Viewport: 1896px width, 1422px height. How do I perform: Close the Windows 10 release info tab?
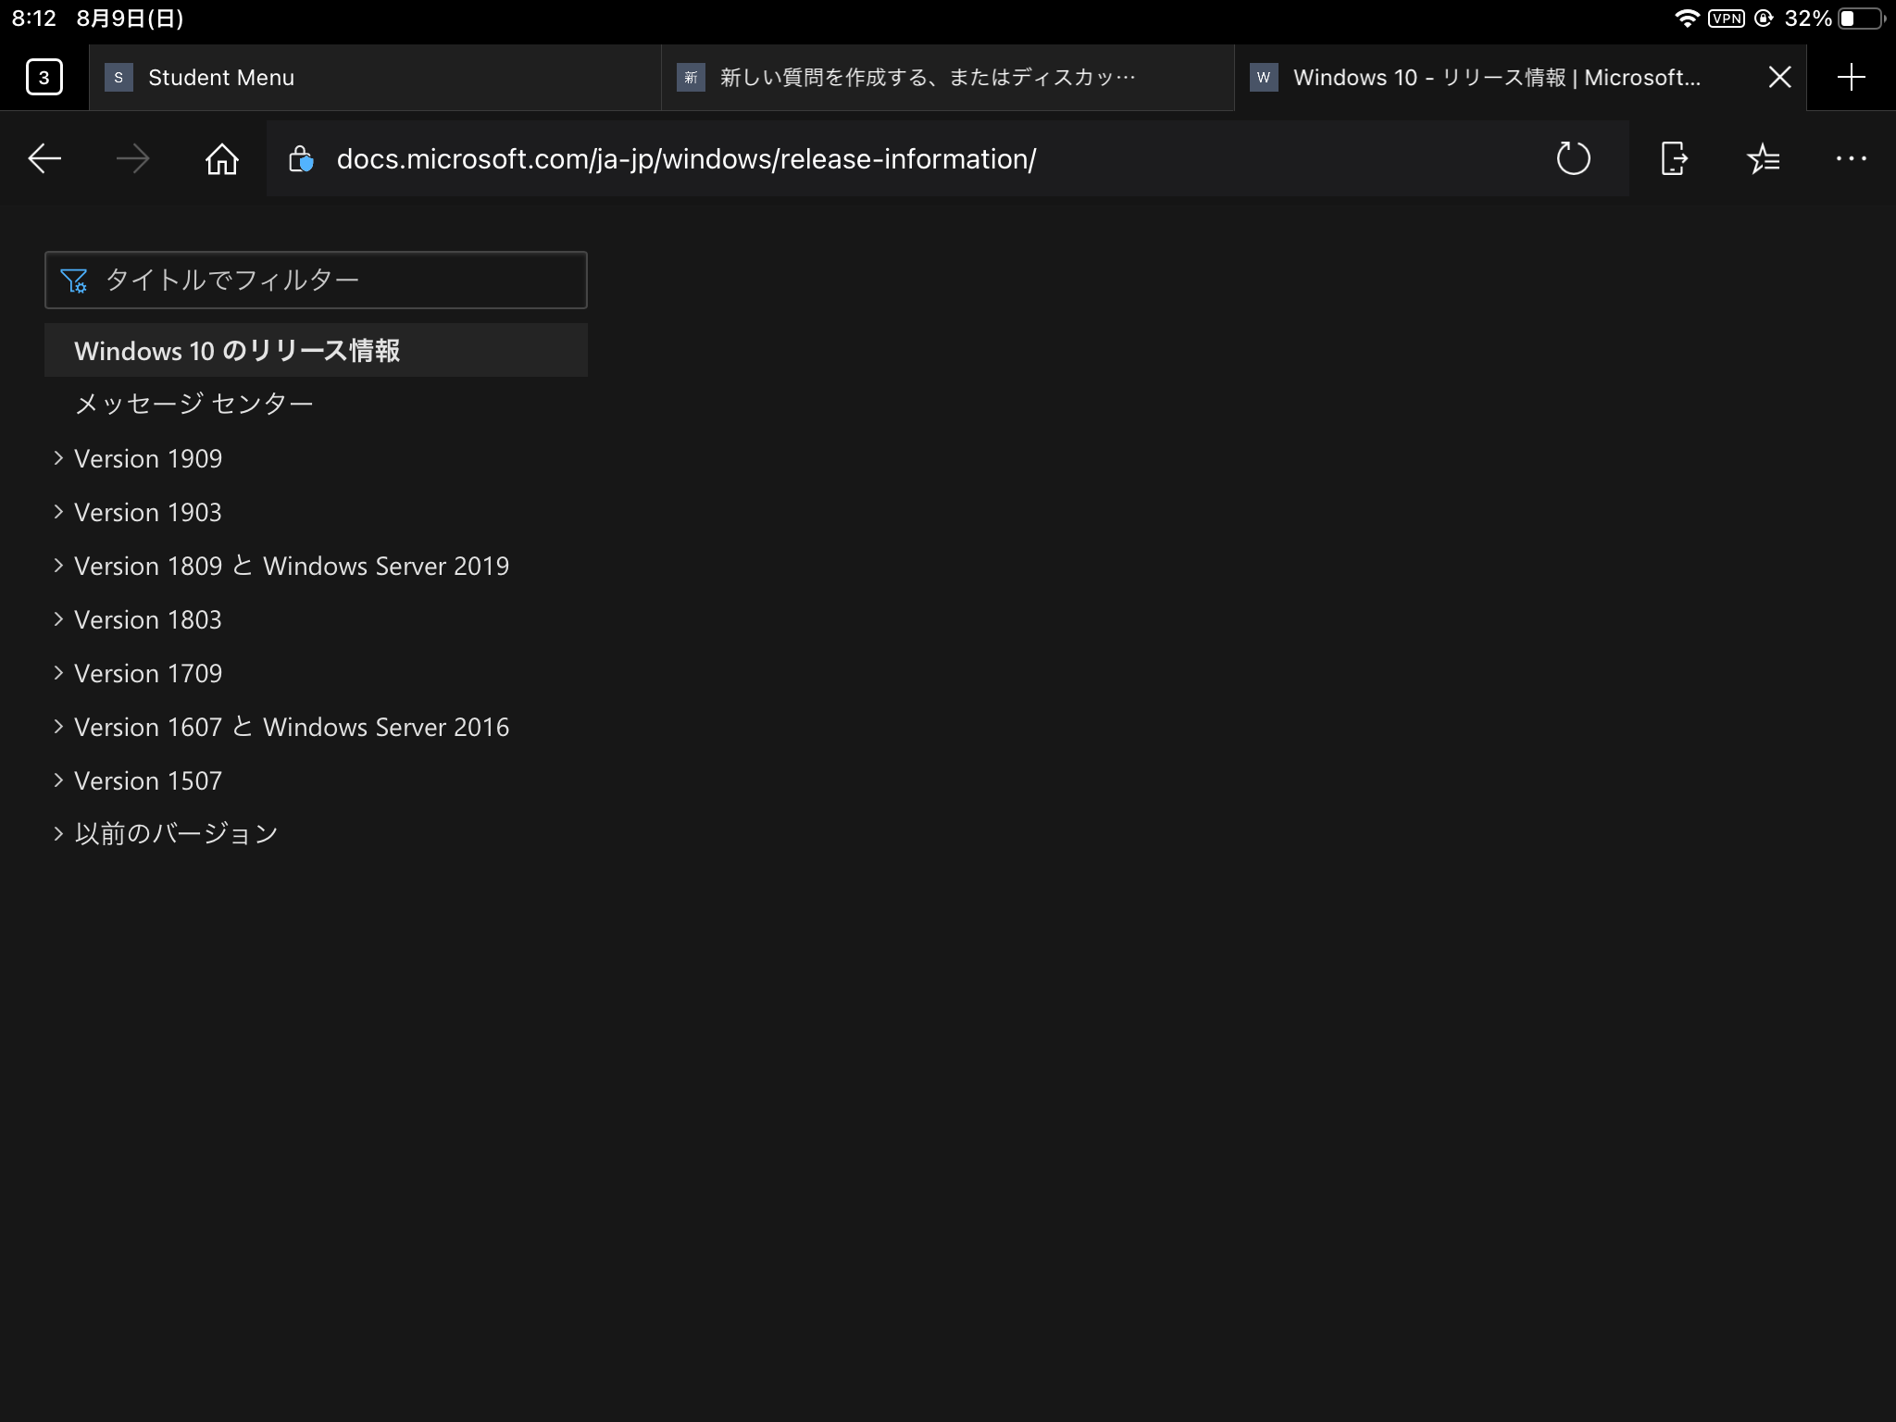[1779, 77]
